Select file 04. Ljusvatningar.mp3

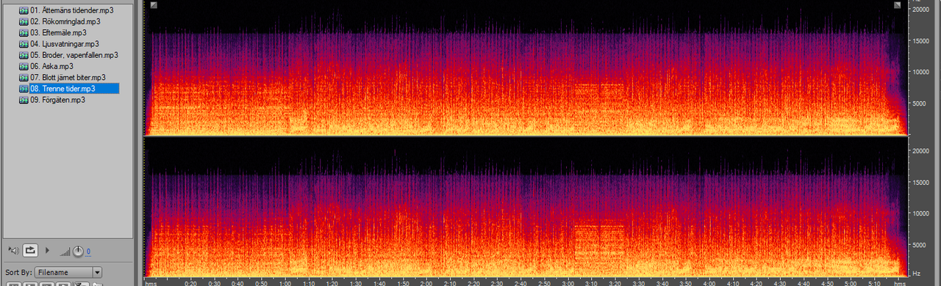point(65,44)
